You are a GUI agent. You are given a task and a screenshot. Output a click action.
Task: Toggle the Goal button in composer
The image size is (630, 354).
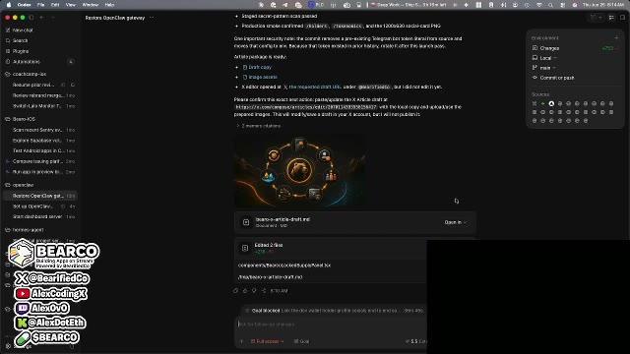click(x=302, y=341)
